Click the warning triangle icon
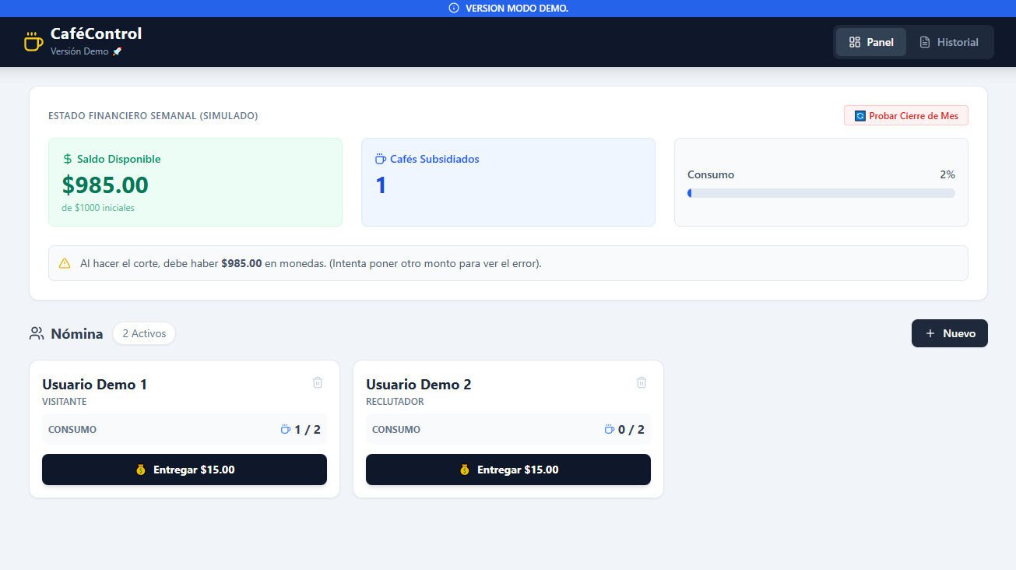The width and height of the screenshot is (1016, 570). [x=65, y=263]
